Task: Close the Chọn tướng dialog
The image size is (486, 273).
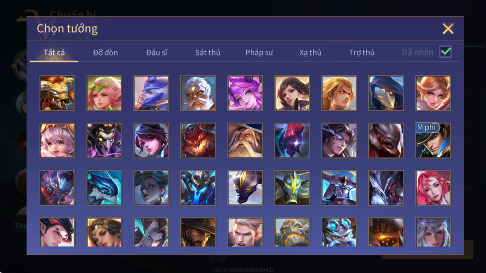Action: (x=448, y=29)
